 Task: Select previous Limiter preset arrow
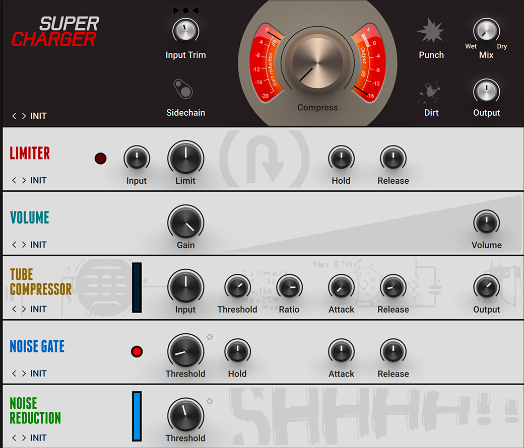click(14, 180)
